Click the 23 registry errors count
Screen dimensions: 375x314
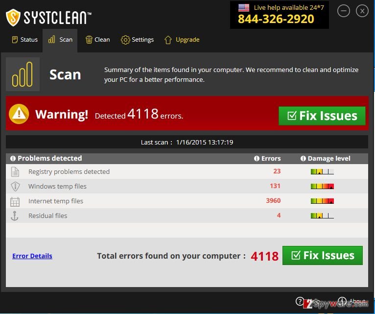pos(277,171)
